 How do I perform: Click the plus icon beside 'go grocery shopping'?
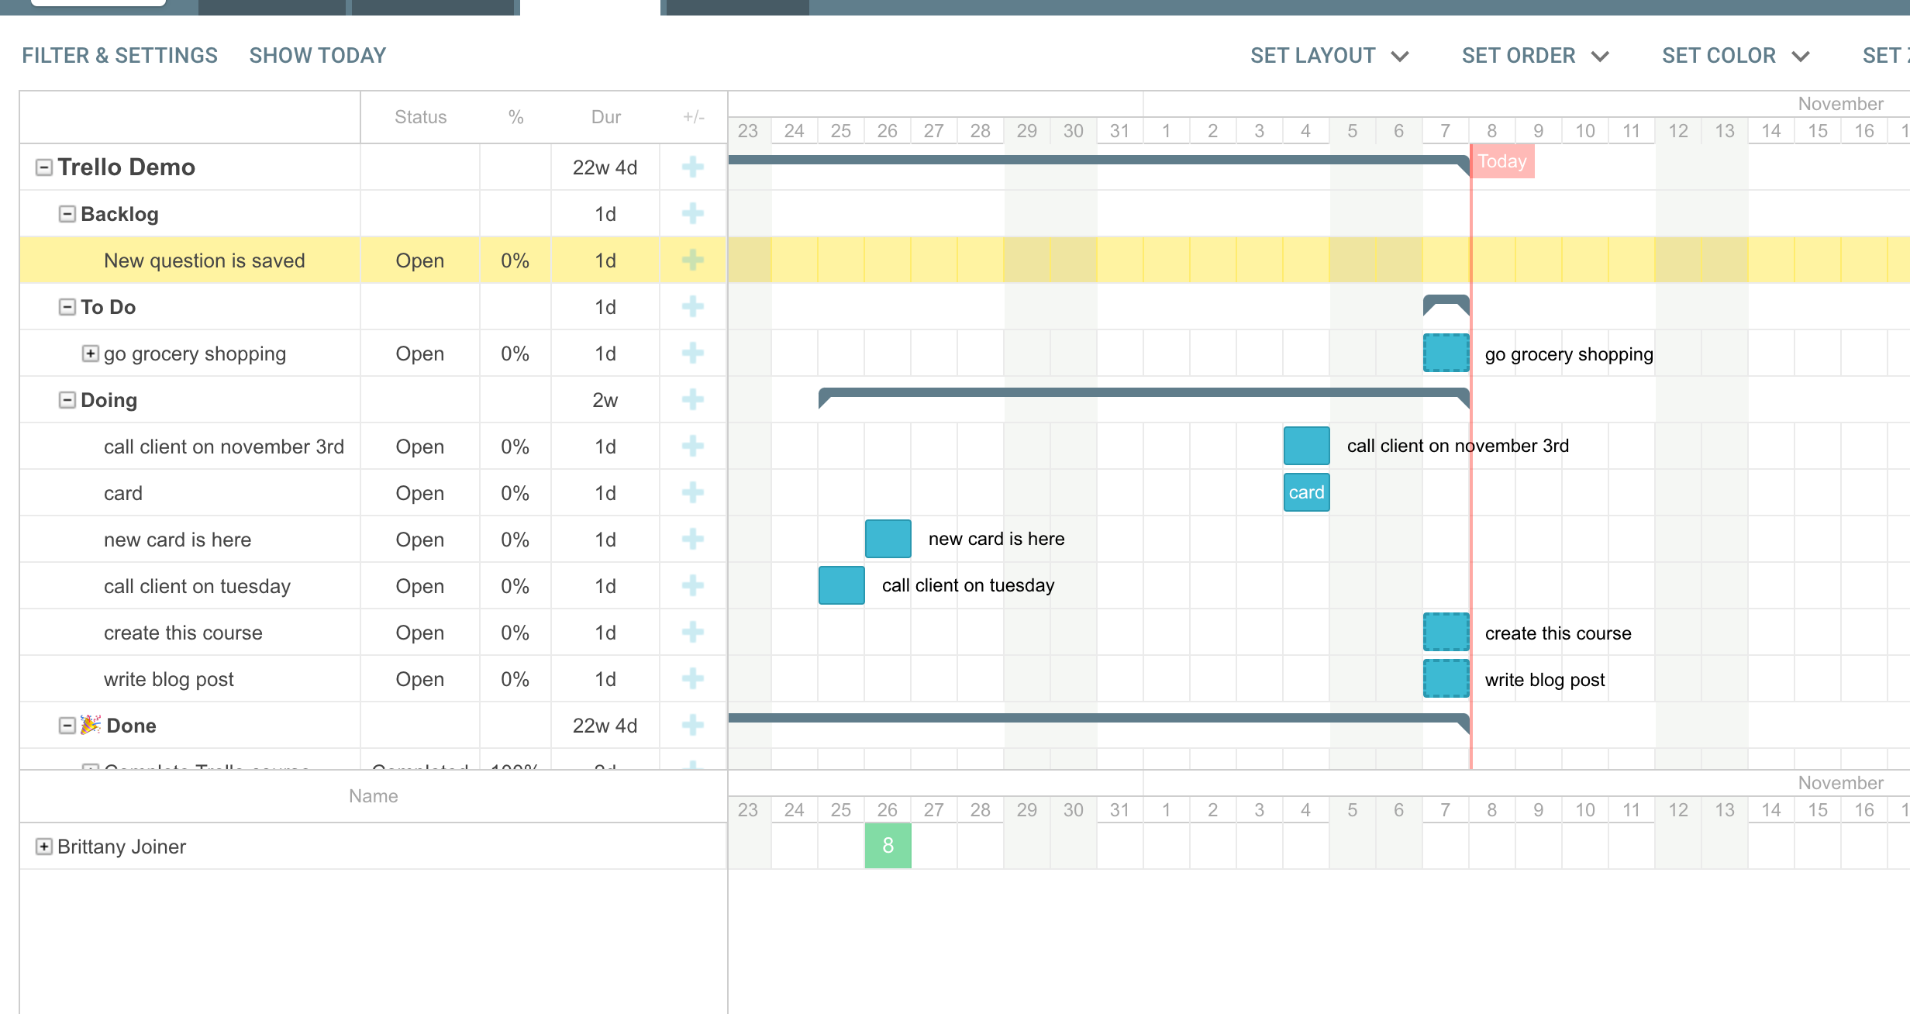click(692, 354)
